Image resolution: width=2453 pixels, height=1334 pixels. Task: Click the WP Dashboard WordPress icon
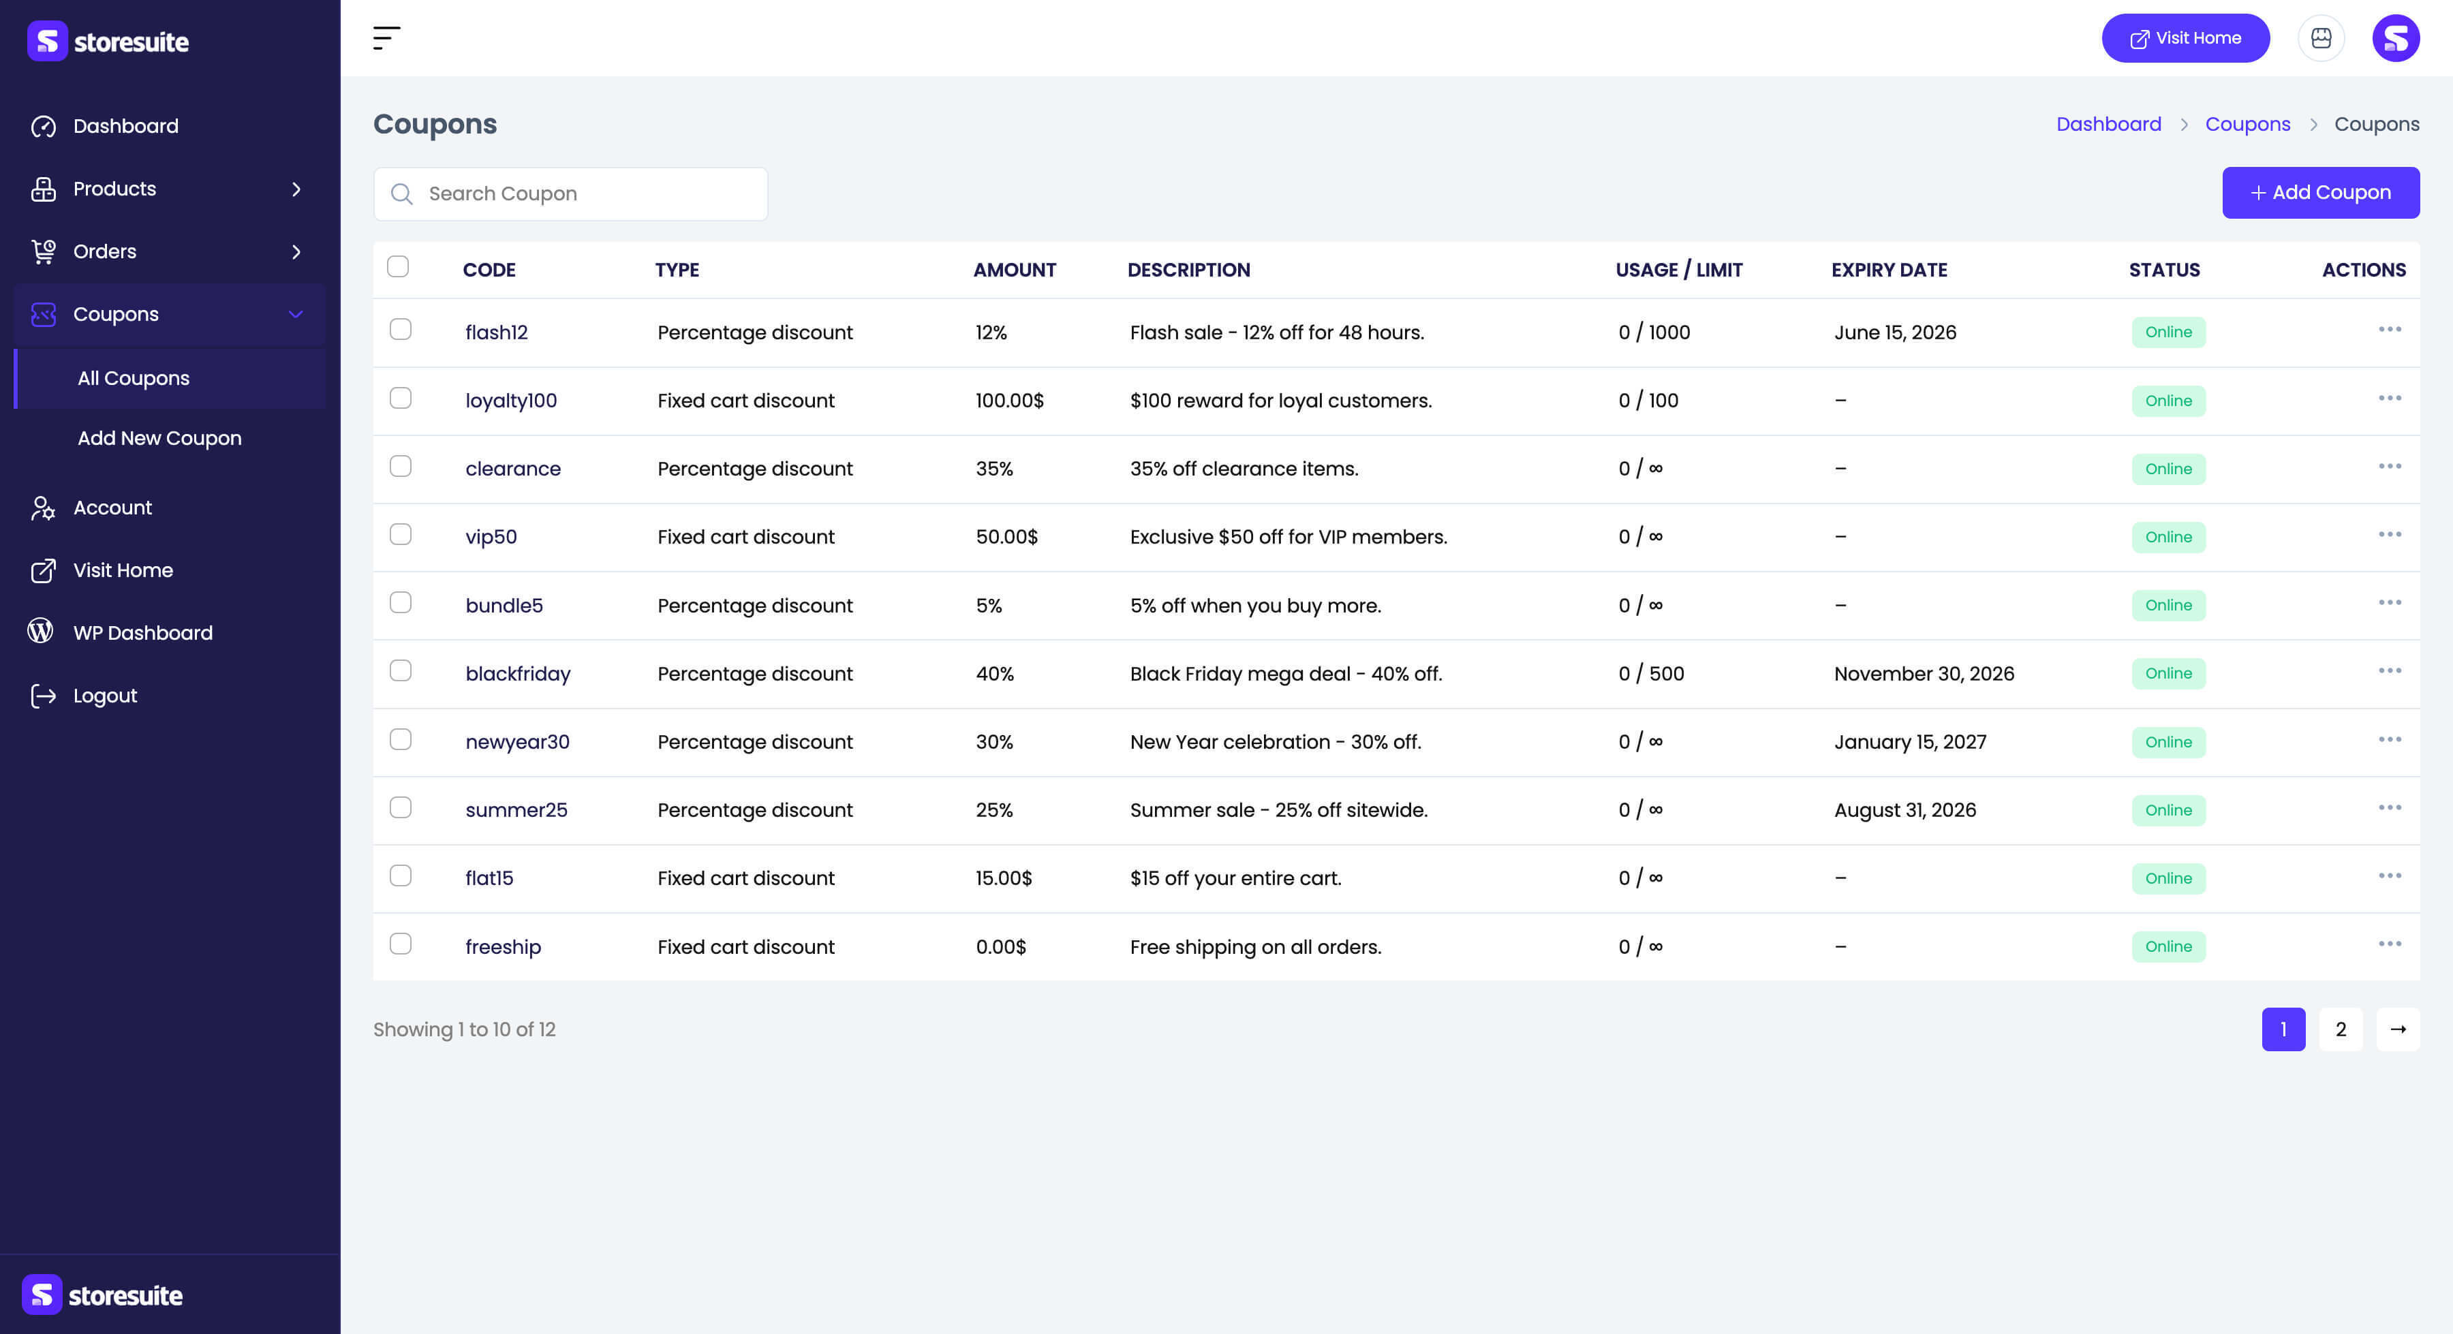pos(41,632)
